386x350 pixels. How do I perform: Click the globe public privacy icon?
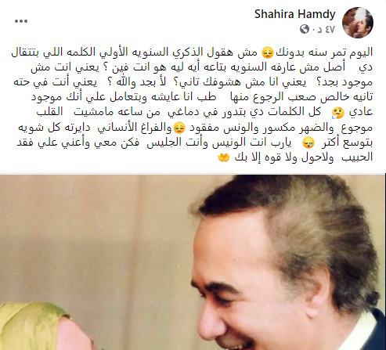[305, 29]
